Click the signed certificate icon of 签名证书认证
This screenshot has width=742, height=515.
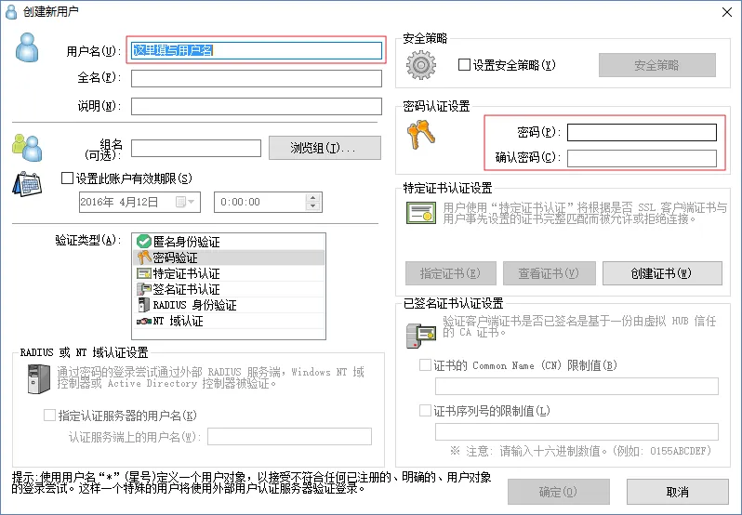(143, 289)
